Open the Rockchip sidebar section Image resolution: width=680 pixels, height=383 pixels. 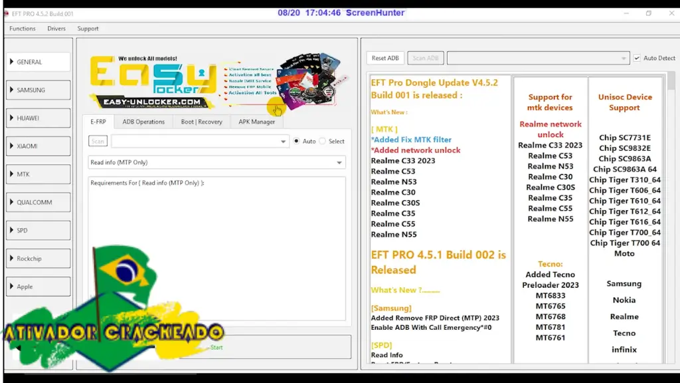point(38,259)
